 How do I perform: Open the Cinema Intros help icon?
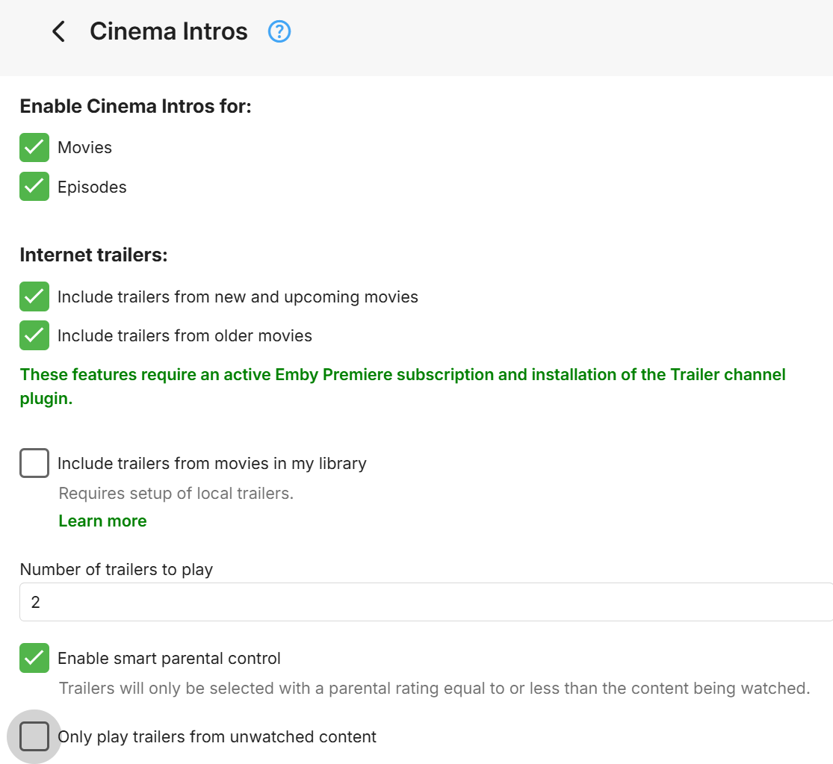click(279, 31)
